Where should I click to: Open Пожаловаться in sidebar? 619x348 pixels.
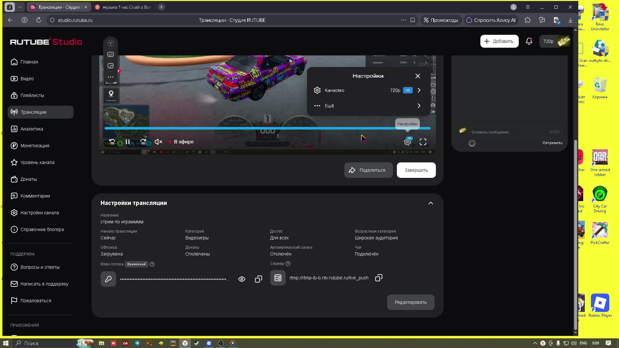(x=41, y=301)
